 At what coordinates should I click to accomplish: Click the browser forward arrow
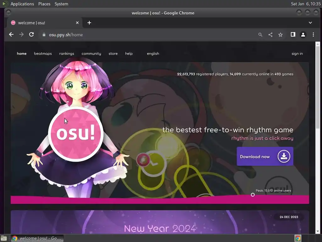coord(21,35)
